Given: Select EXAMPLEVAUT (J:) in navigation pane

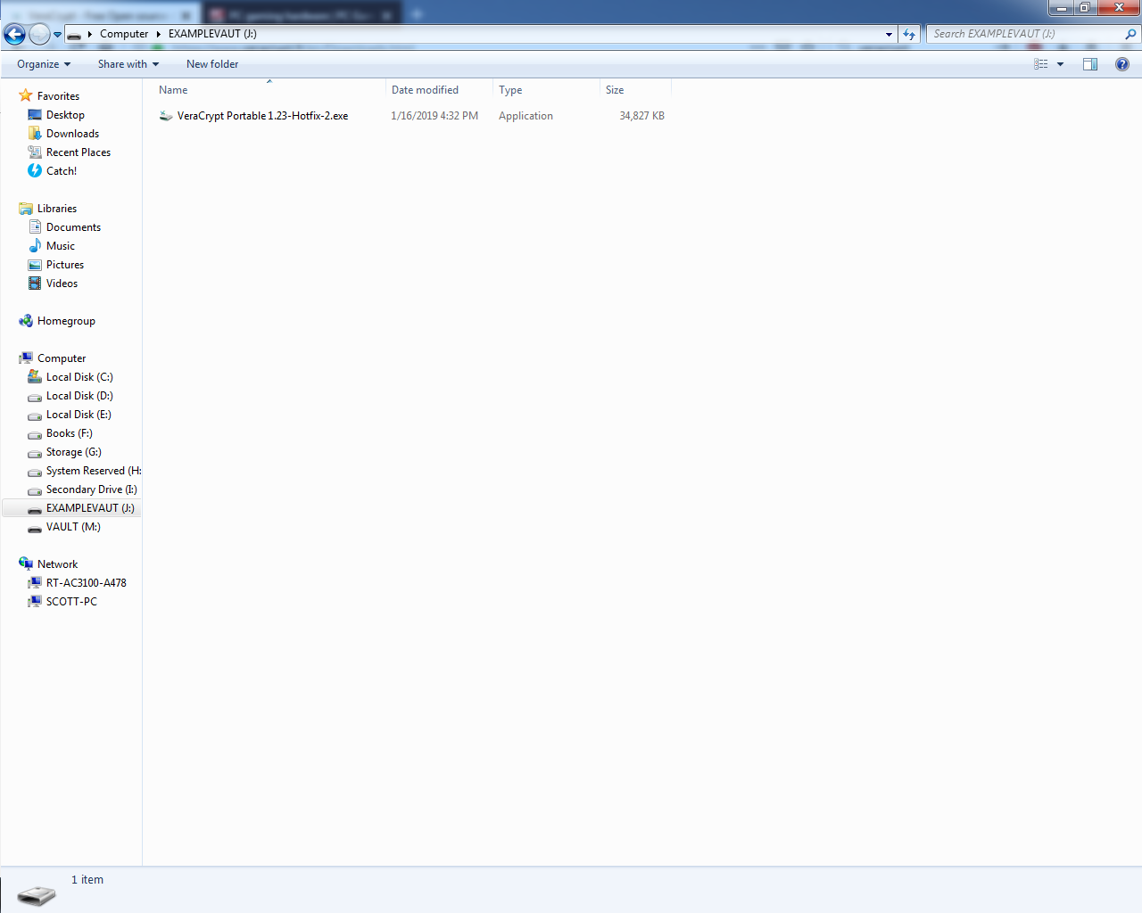Looking at the screenshot, I should click(x=90, y=508).
